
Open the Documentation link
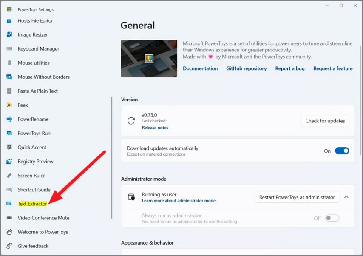[200, 68]
